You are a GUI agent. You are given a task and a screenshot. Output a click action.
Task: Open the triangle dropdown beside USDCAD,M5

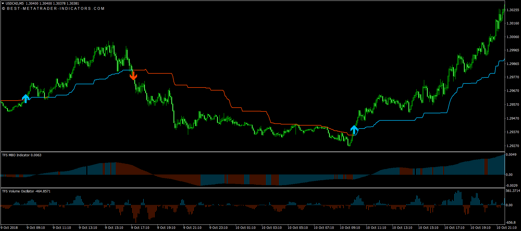click(3, 4)
